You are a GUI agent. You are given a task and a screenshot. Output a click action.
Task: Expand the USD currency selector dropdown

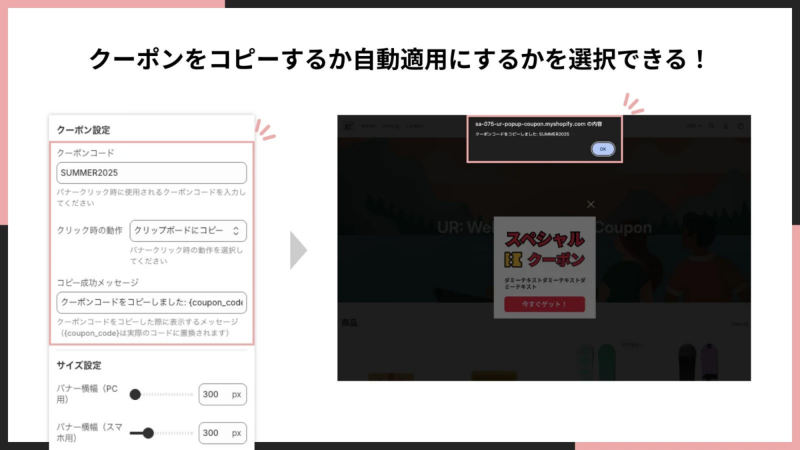(693, 125)
